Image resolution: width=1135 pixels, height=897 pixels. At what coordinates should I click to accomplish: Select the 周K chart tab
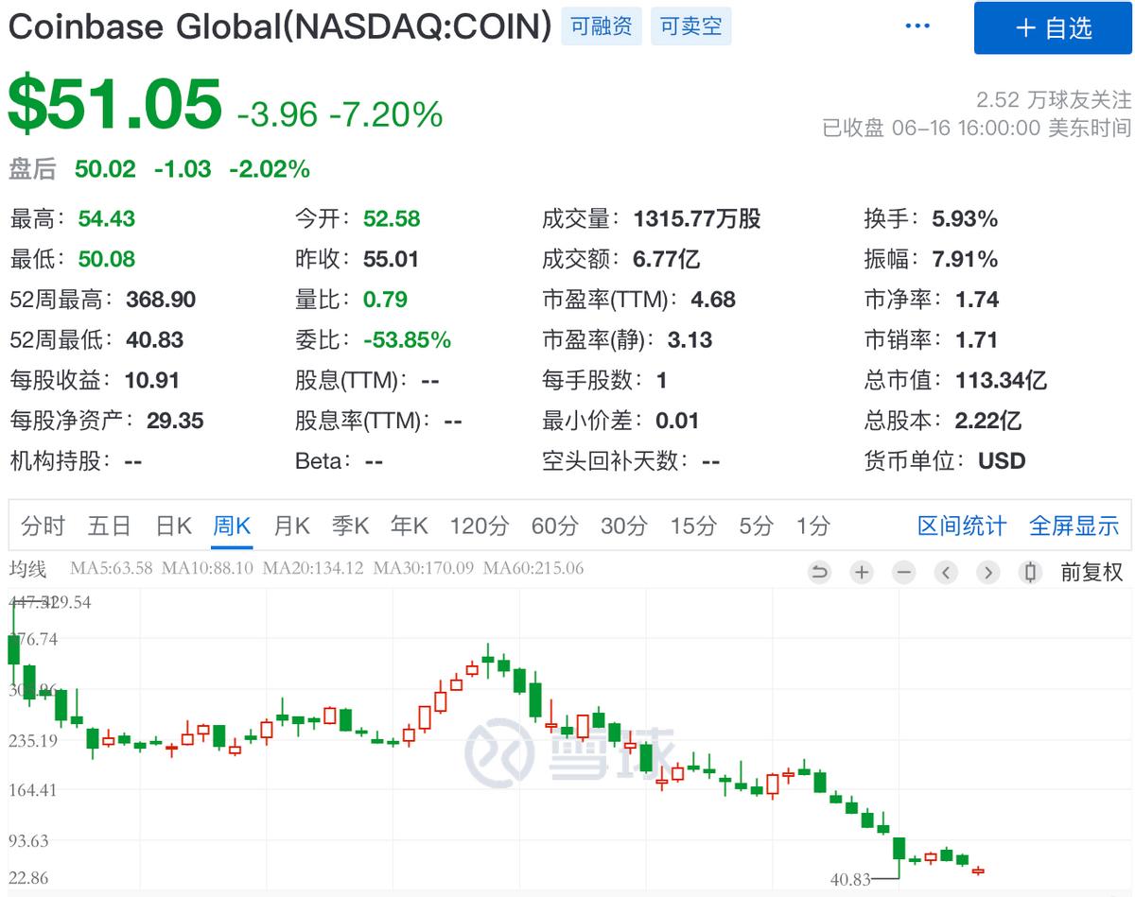[x=232, y=526]
